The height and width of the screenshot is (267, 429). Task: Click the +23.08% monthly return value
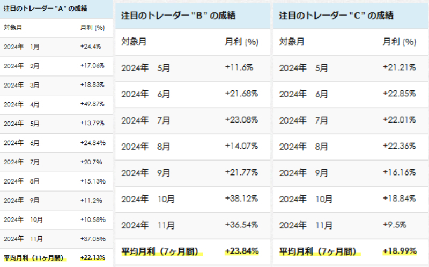point(241,120)
